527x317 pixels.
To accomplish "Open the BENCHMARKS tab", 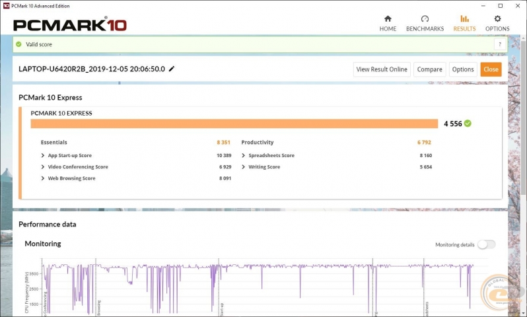I will click(425, 24).
